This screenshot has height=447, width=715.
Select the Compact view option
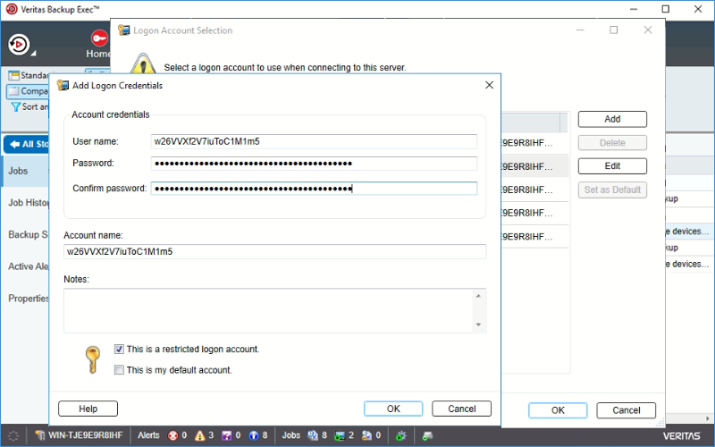[28, 91]
